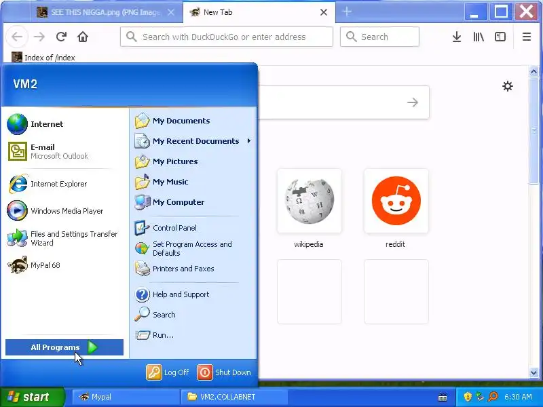Expand My Recent Documents submenu
This screenshot has height=407, width=543.
[x=193, y=141]
